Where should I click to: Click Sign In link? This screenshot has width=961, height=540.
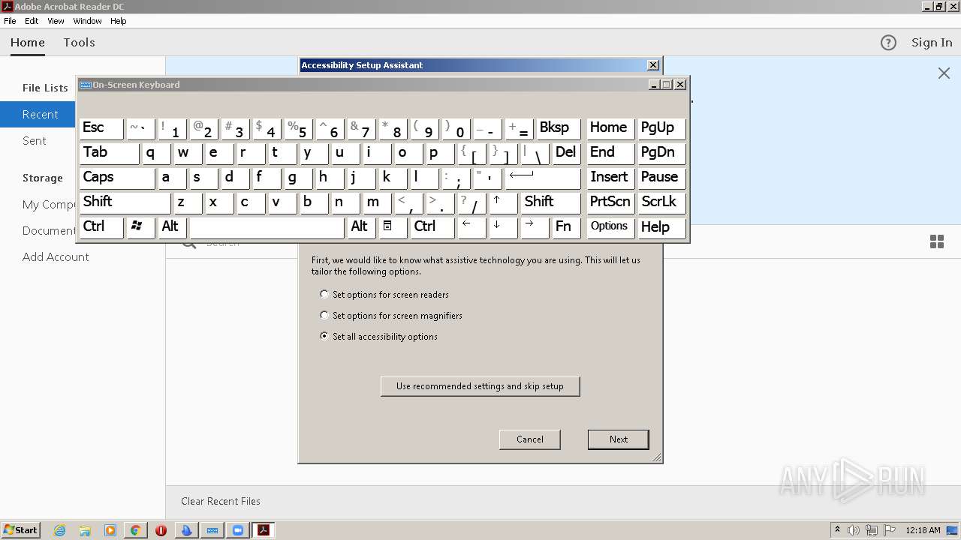point(932,43)
